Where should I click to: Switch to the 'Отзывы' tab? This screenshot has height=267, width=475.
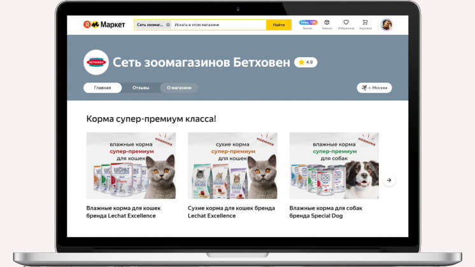[141, 88]
